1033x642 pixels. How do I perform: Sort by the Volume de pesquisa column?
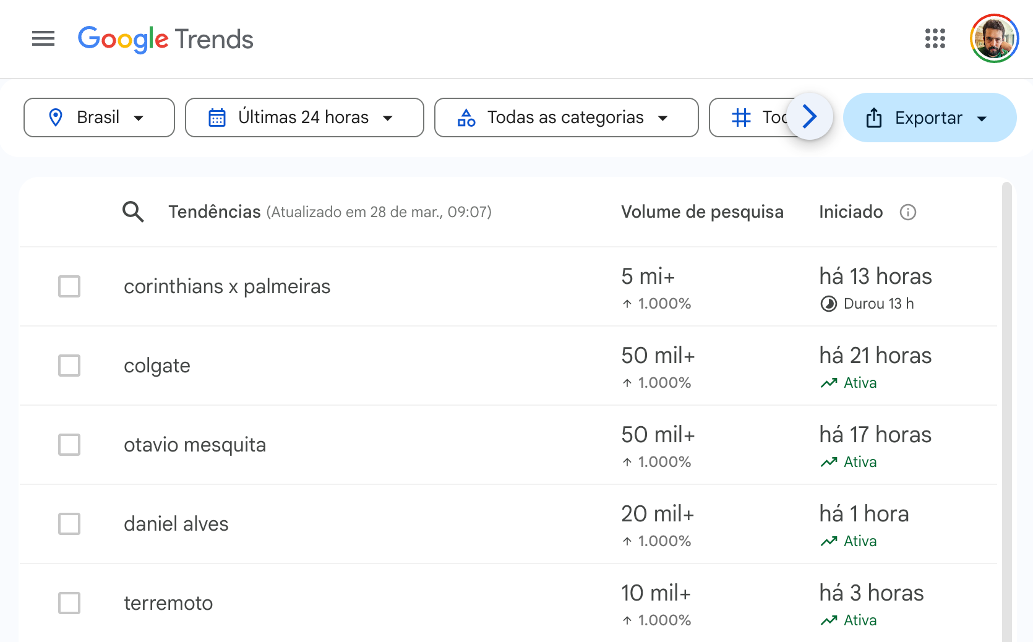702,212
